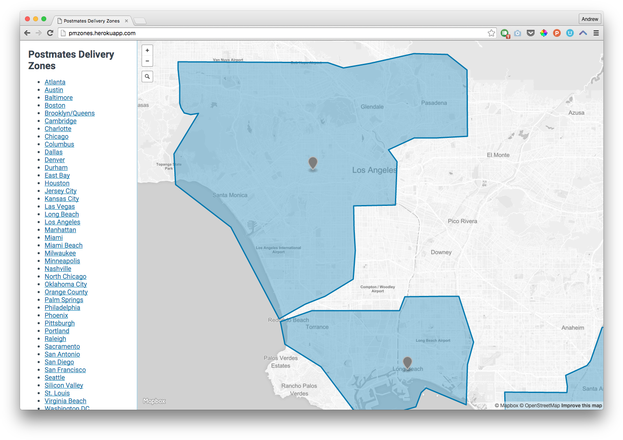
Task: Open the map search magnifier
Action: pos(147,77)
